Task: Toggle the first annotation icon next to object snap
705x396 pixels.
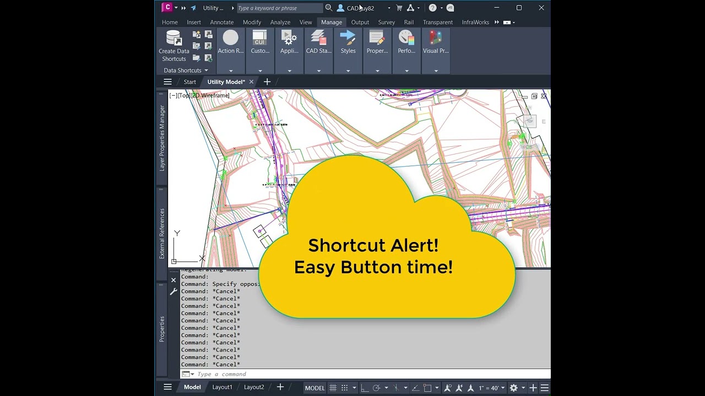Action: point(447,388)
